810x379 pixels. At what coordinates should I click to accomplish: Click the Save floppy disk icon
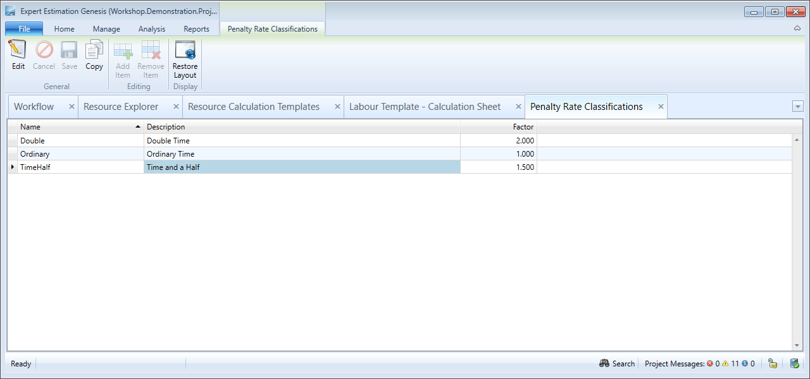pyautogui.click(x=69, y=50)
